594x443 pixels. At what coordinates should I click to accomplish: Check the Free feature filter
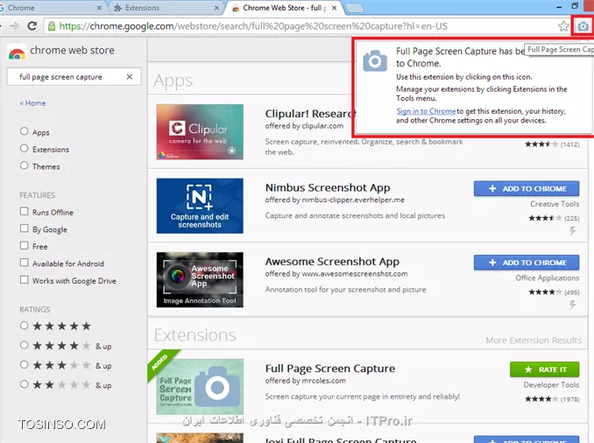[24, 245]
